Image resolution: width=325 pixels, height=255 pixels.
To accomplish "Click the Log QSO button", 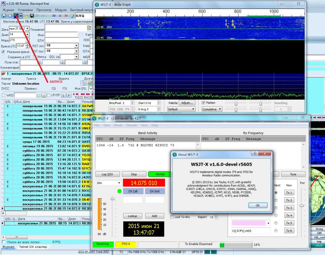I will click(x=108, y=174).
